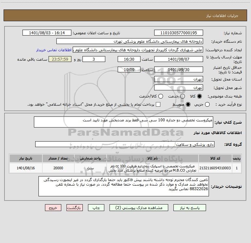Toggle the اسناد خزانه اسلامی payment checkbox
The width and height of the screenshot is (251, 243).
(158, 104)
